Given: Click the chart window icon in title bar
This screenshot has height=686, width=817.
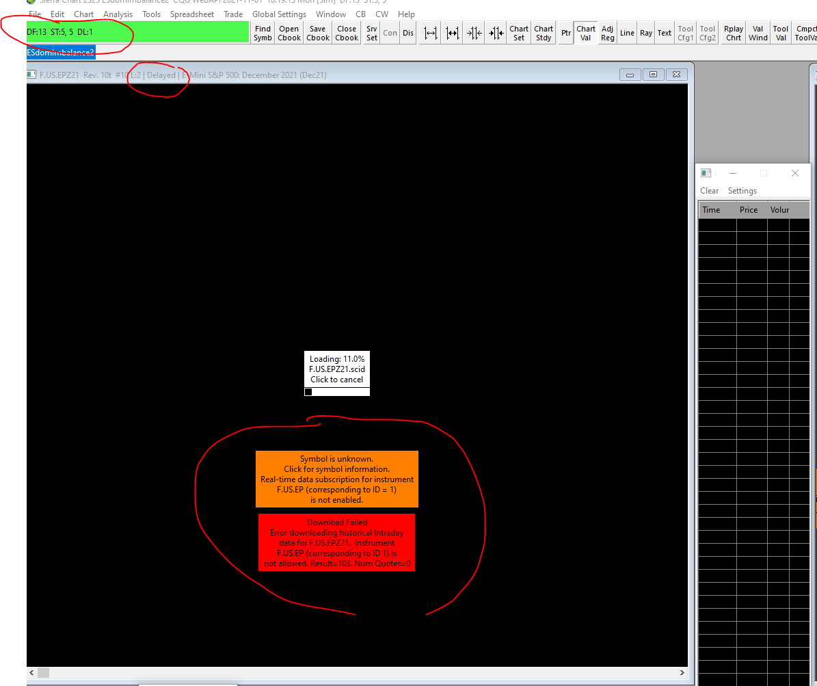Looking at the screenshot, I should point(31,75).
